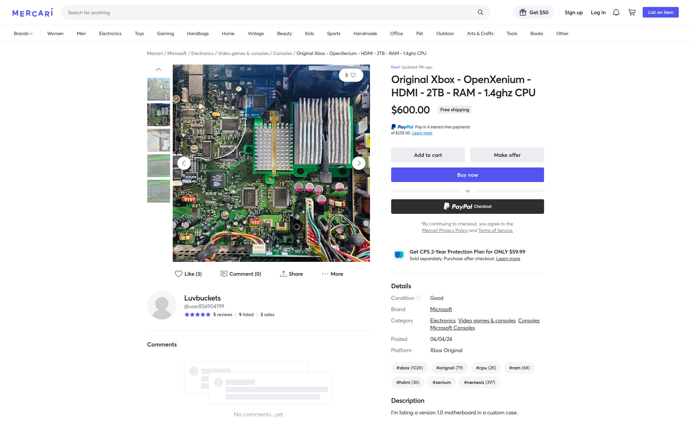Screen dimensions: 690x425
Task: Open the Tools category
Action: (x=512, y=33)
